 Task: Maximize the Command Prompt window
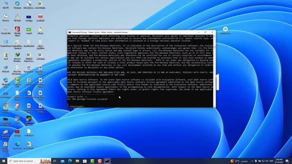[205, 32]
